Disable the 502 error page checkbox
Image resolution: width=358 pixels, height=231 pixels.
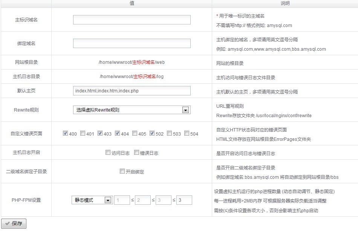152,133
